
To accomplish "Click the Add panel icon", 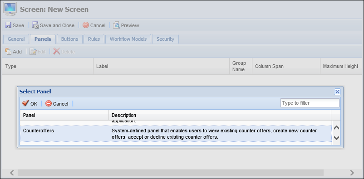I will coord(8,52).
